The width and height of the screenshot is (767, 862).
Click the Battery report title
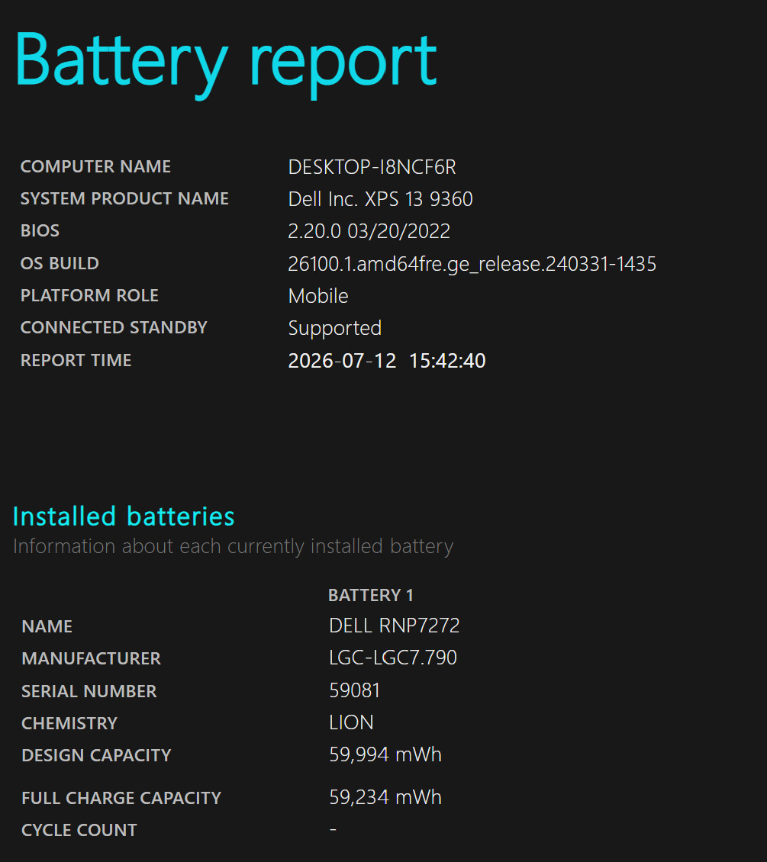[225, 63]
